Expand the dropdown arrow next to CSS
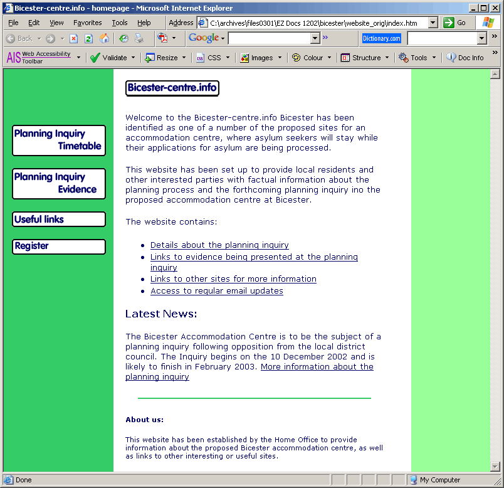The image size is (504, 488). (x=228, y=58)
